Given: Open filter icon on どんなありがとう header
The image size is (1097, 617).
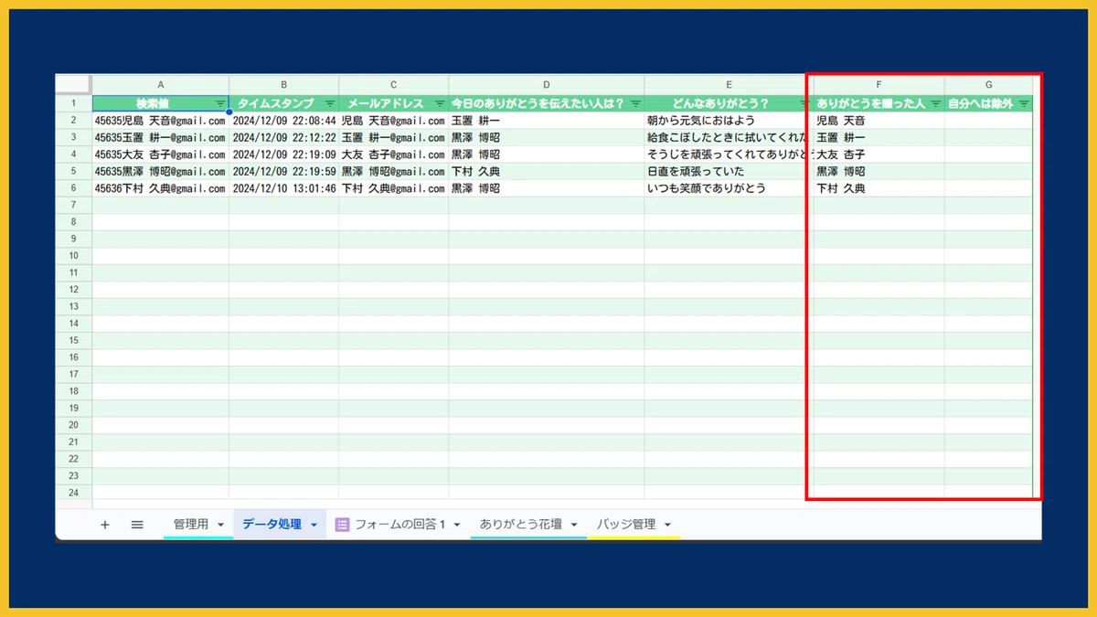Looking at the screenshot, I should click(x=804, y=103).
